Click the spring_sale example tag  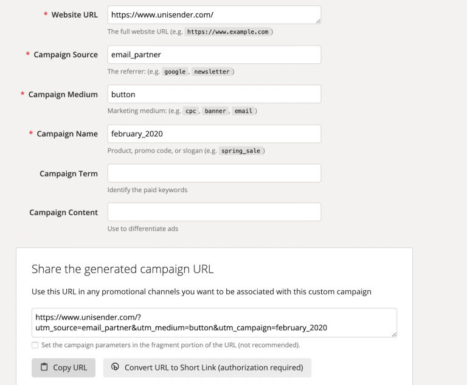[241, 151]
